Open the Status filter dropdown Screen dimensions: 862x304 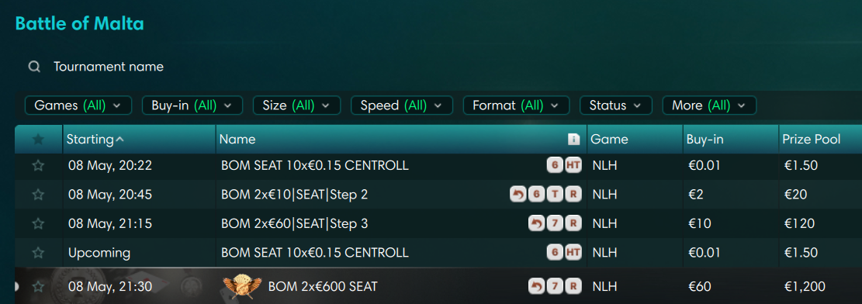point(616,105)
